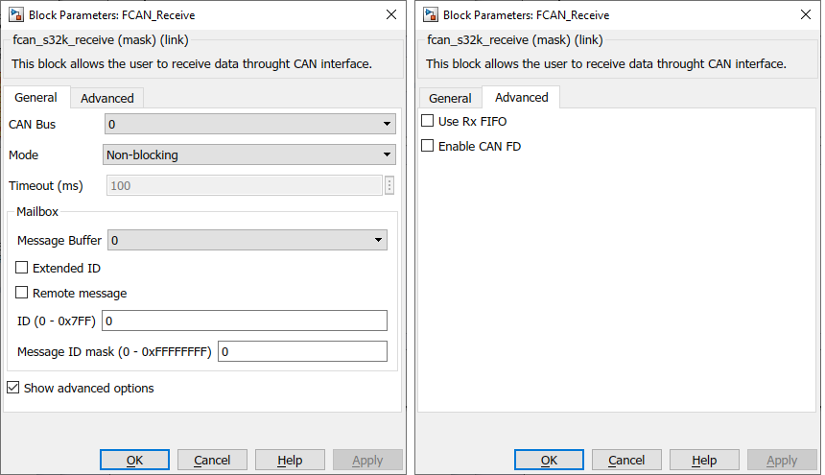Tick the Enable CAN FD checkbox
Image resolution: width=825 pixels, height=475 pixels.
point(428,147)
